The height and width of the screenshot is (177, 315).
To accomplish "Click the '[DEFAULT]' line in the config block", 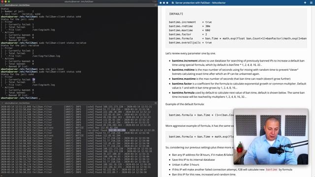I will pyautogui.click(x=176, y=14).
